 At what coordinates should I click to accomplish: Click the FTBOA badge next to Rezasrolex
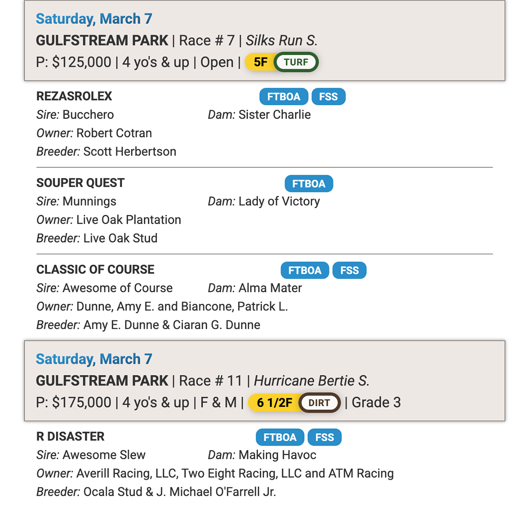tap(283, 97)
